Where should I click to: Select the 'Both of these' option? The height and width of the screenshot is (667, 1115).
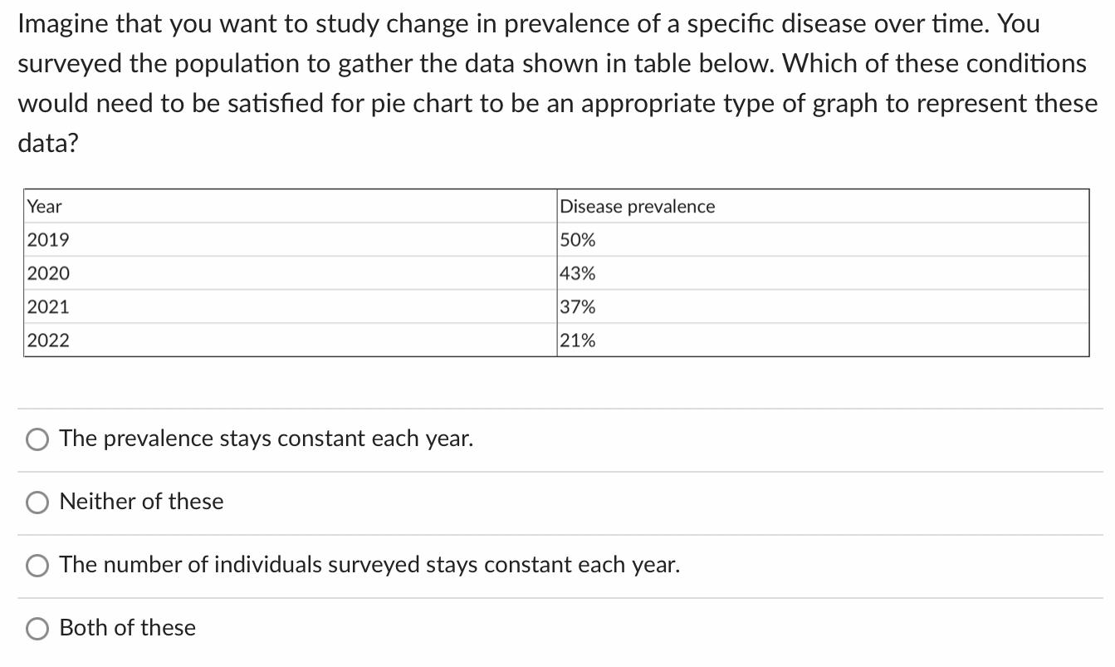[127, 628]
